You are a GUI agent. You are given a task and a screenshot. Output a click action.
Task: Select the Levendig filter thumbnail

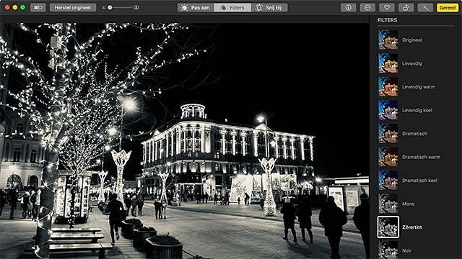tap(388, 63)
